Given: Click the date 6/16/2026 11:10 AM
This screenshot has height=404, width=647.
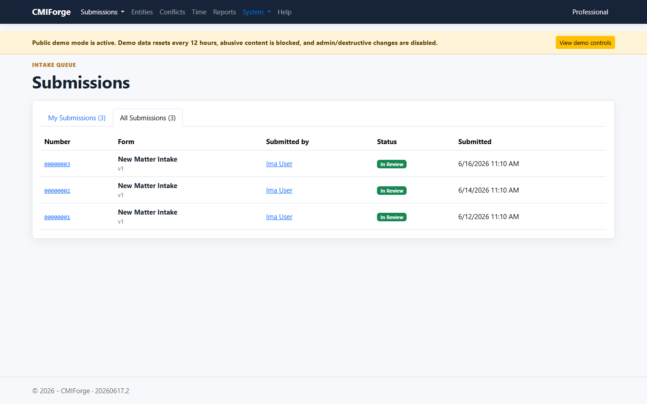Looking at the screenshot, I should pyautogui.click(x=488, y=164).
